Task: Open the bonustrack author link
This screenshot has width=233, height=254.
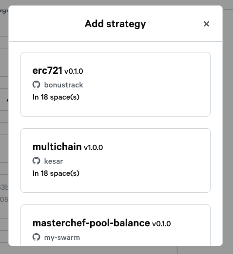Action: (x=63, y=85)
